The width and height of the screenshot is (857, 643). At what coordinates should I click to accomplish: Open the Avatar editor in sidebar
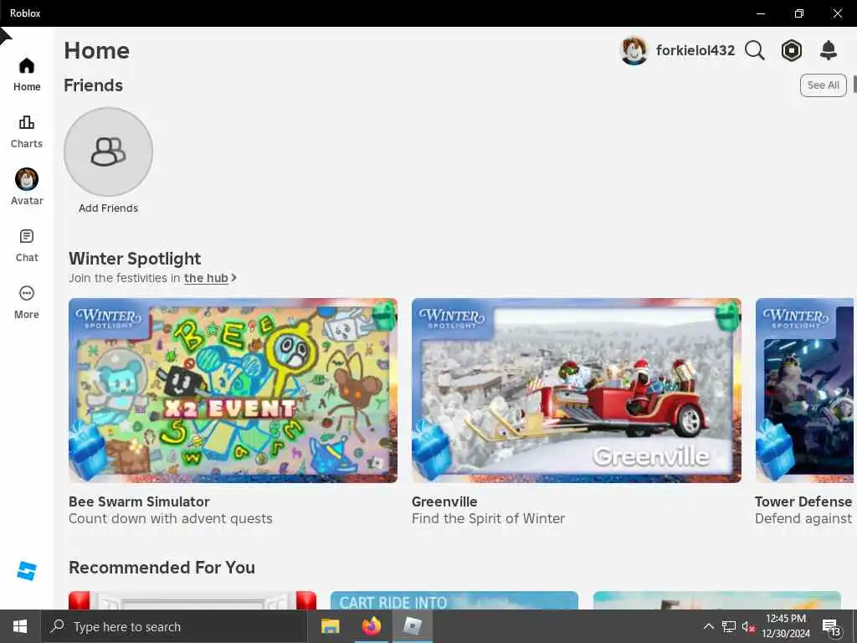tap(26, 187)
